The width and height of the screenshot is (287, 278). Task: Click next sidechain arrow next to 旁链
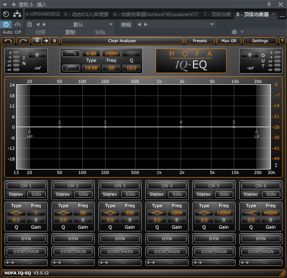pyautogui.click(x=146, y=24)
